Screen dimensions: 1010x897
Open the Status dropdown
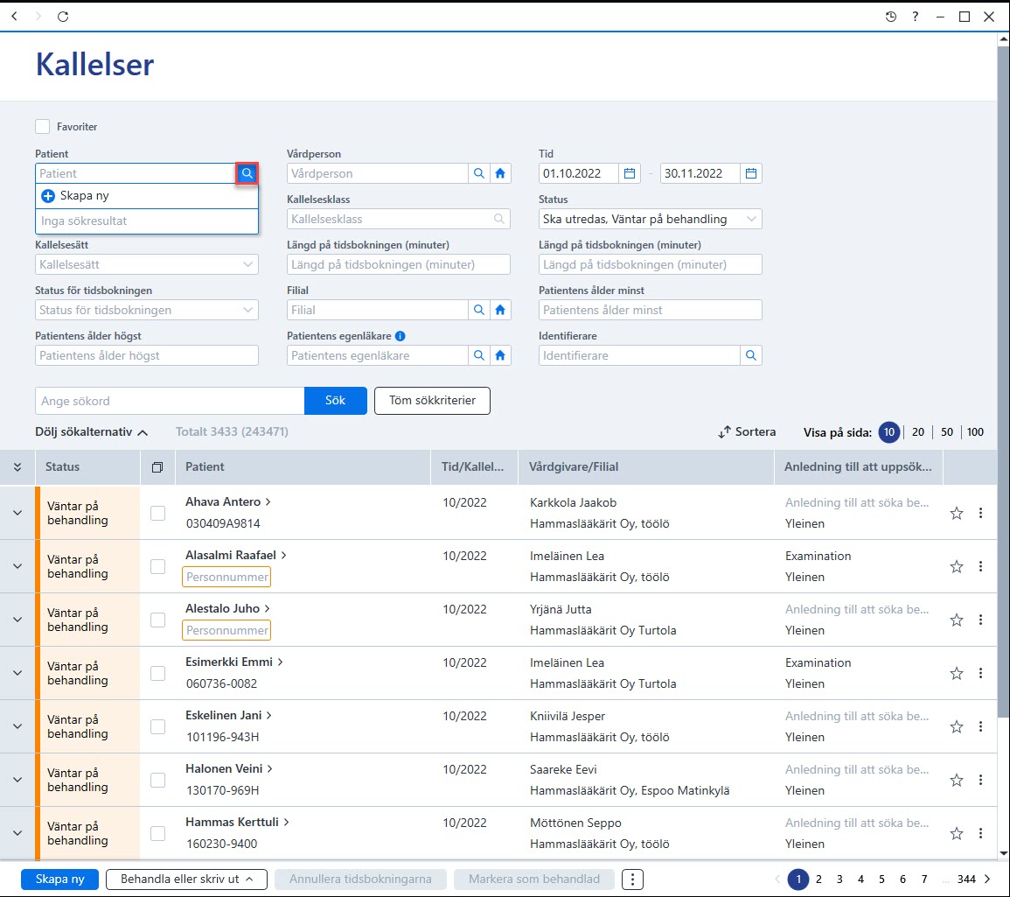pyautogui.click(x=650, y=219)
